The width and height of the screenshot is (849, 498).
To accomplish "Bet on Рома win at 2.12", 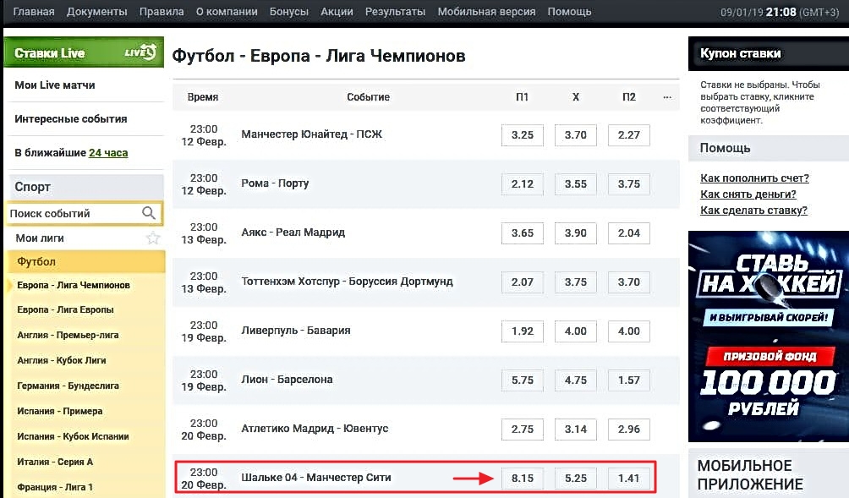I will pyautogui.click(x=523, y=184).
